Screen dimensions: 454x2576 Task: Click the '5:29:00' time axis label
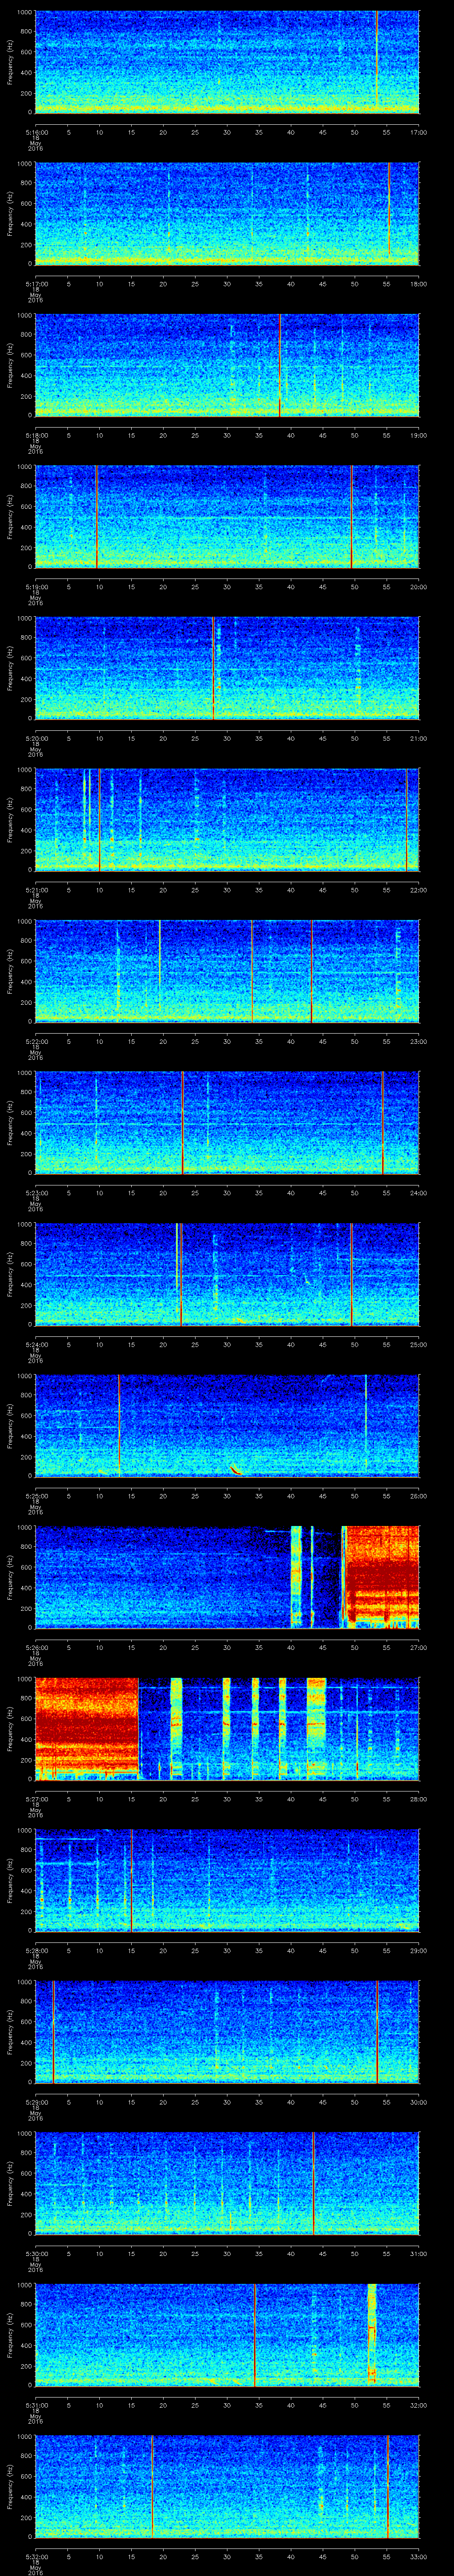pos(36,2102)
